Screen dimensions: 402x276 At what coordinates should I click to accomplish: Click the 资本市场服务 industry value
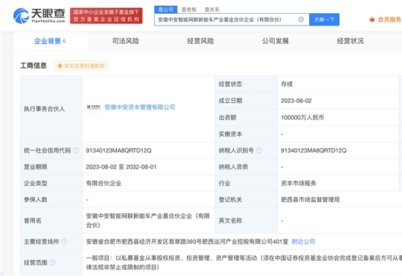point(298,183)
